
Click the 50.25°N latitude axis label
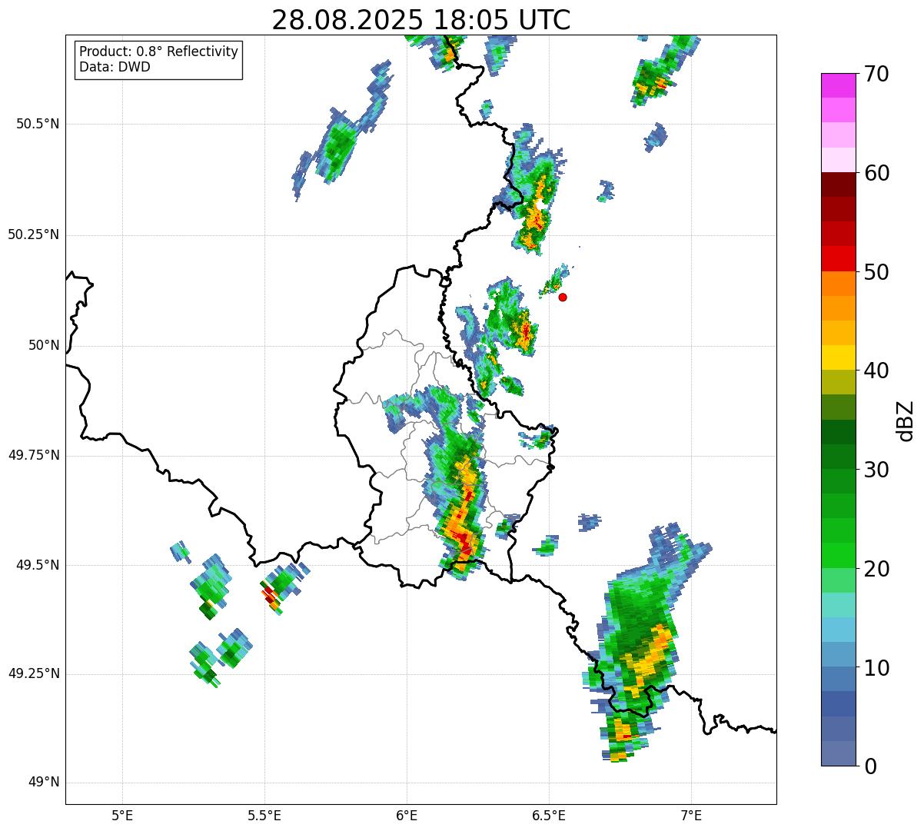pos(34,234)
